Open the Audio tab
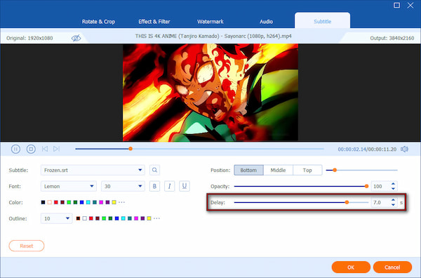Screen dimensions: 421x278 pos(266,22)
